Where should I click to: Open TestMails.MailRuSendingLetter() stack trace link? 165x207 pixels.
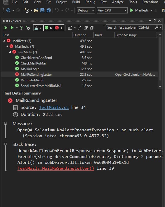click(x=56, y=168)
